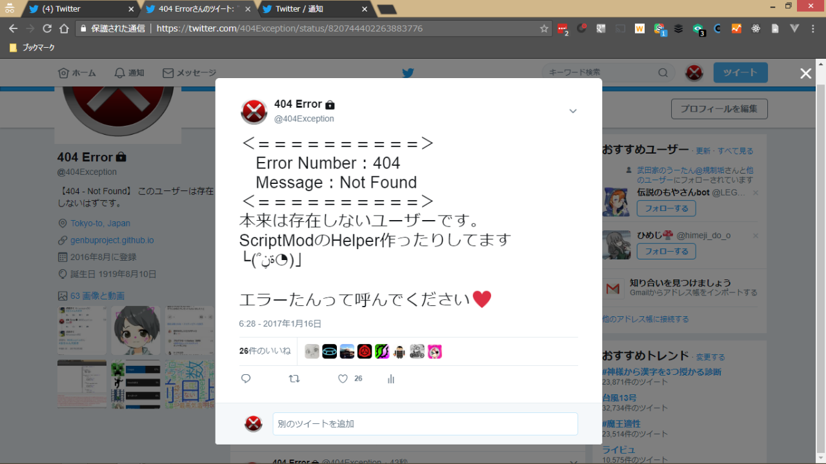Image resolution: width=826 pixels, height=464 pixels.
Task: Open tweet analytics bar chart icon
Action: pos(390,379)
